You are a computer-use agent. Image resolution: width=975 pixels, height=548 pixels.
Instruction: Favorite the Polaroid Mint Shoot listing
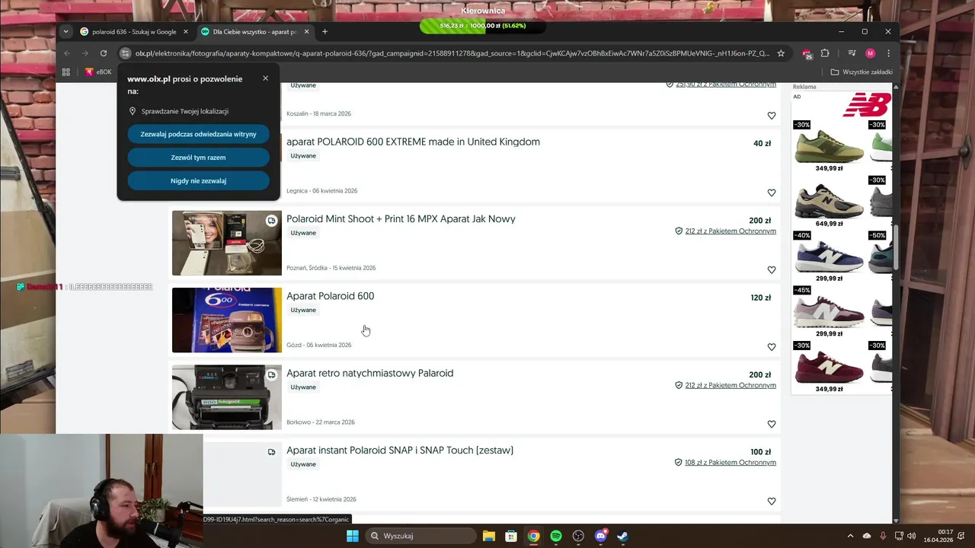point(772,270)
